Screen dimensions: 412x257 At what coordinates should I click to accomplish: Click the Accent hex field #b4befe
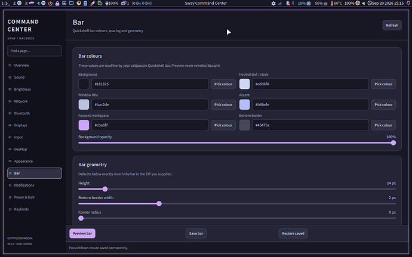point(310,105)
